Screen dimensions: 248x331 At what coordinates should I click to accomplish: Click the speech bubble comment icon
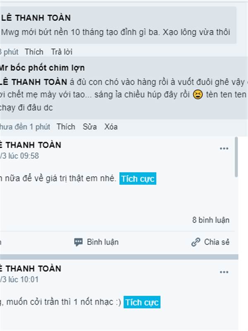pyautogui.click(x=78, y=242)
